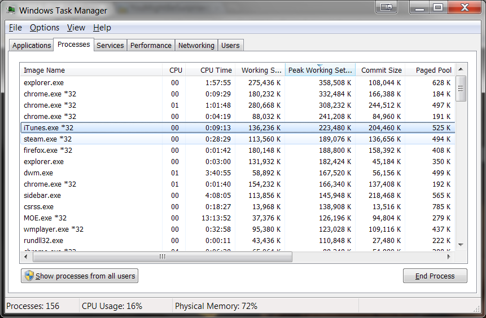The width and height of the screenshot is (486, 318).
Task: Select the MOE.exe *32 process
Action: (238, 218)
